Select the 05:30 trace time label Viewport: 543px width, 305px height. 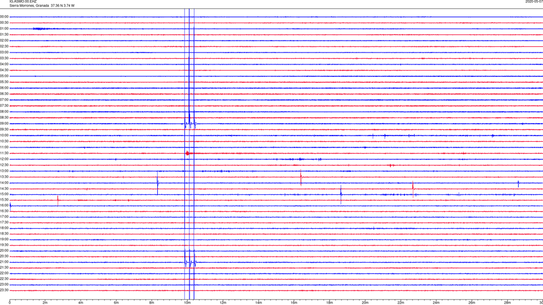click(x=4, y=82)
